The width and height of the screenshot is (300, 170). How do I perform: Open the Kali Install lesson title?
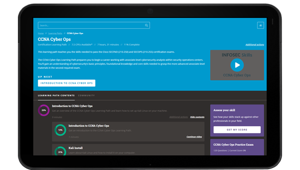(x=77, y=148)
